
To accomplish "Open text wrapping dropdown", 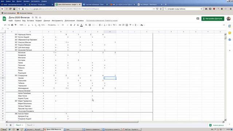I will pos(110,25).
